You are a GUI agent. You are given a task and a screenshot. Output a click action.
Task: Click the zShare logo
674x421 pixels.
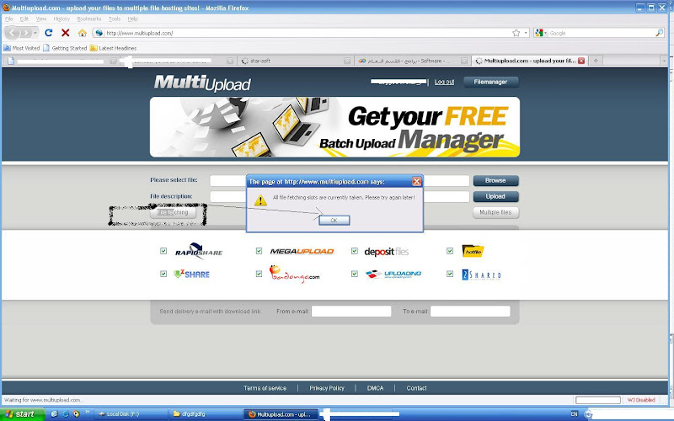(192, 274)
